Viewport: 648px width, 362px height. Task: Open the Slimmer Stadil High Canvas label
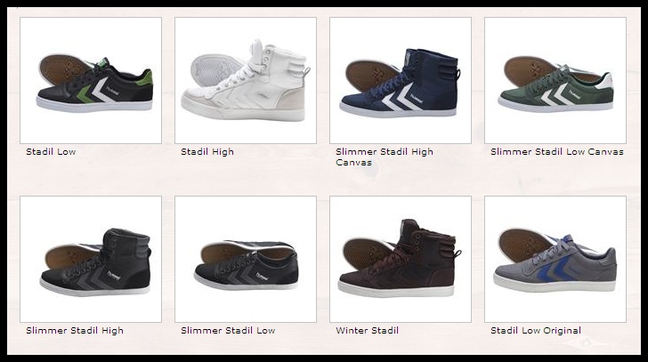pyautogui.click(x=385, y=157)
